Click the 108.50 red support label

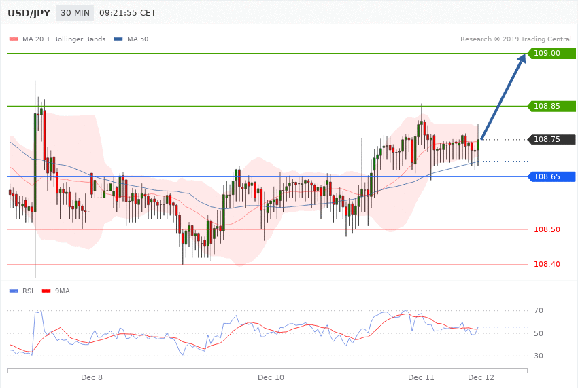(547, 230)
